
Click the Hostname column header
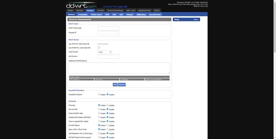(x=107, y=79)
